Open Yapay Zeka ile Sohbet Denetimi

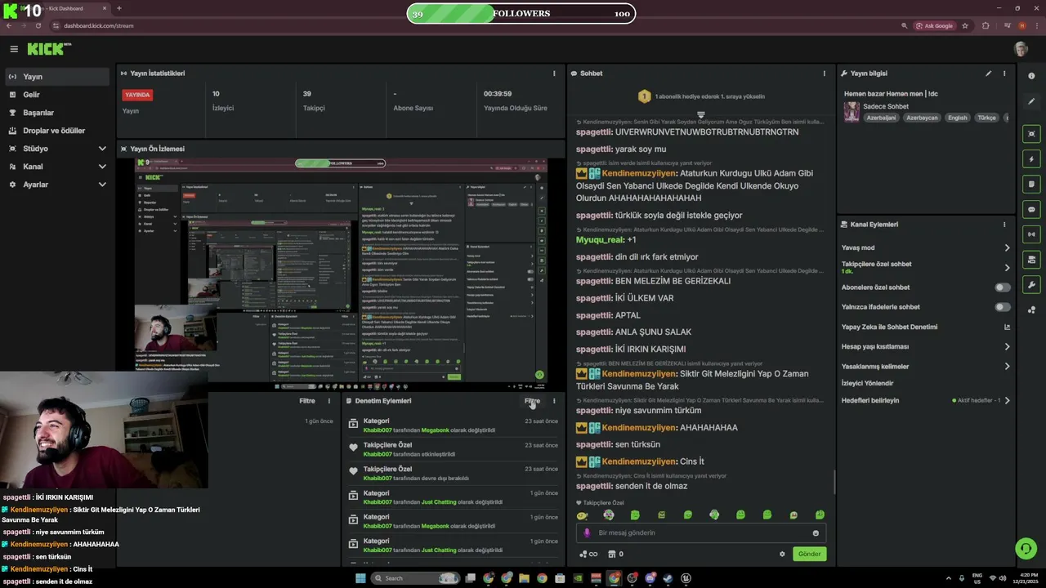(926, 327)
